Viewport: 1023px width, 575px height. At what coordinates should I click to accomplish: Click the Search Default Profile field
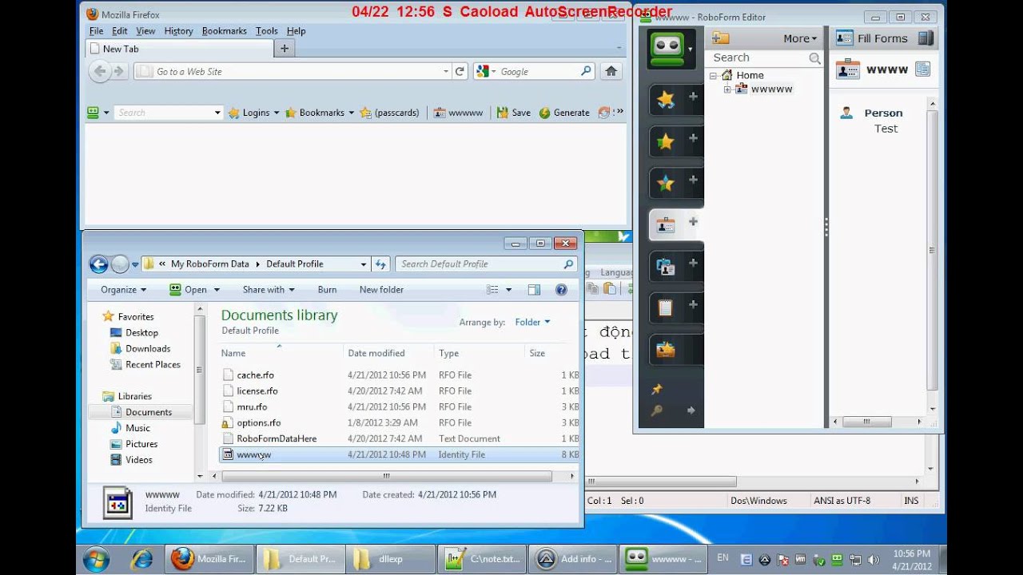[485, 264]
